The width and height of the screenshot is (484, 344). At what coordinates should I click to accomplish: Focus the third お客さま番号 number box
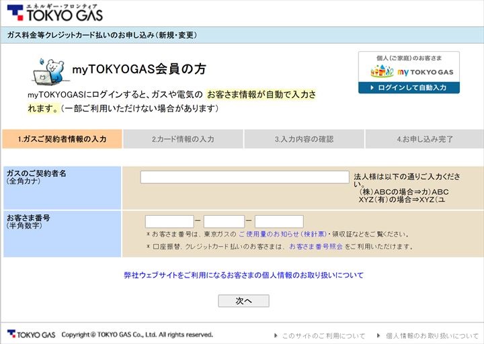tap(279, 222)
